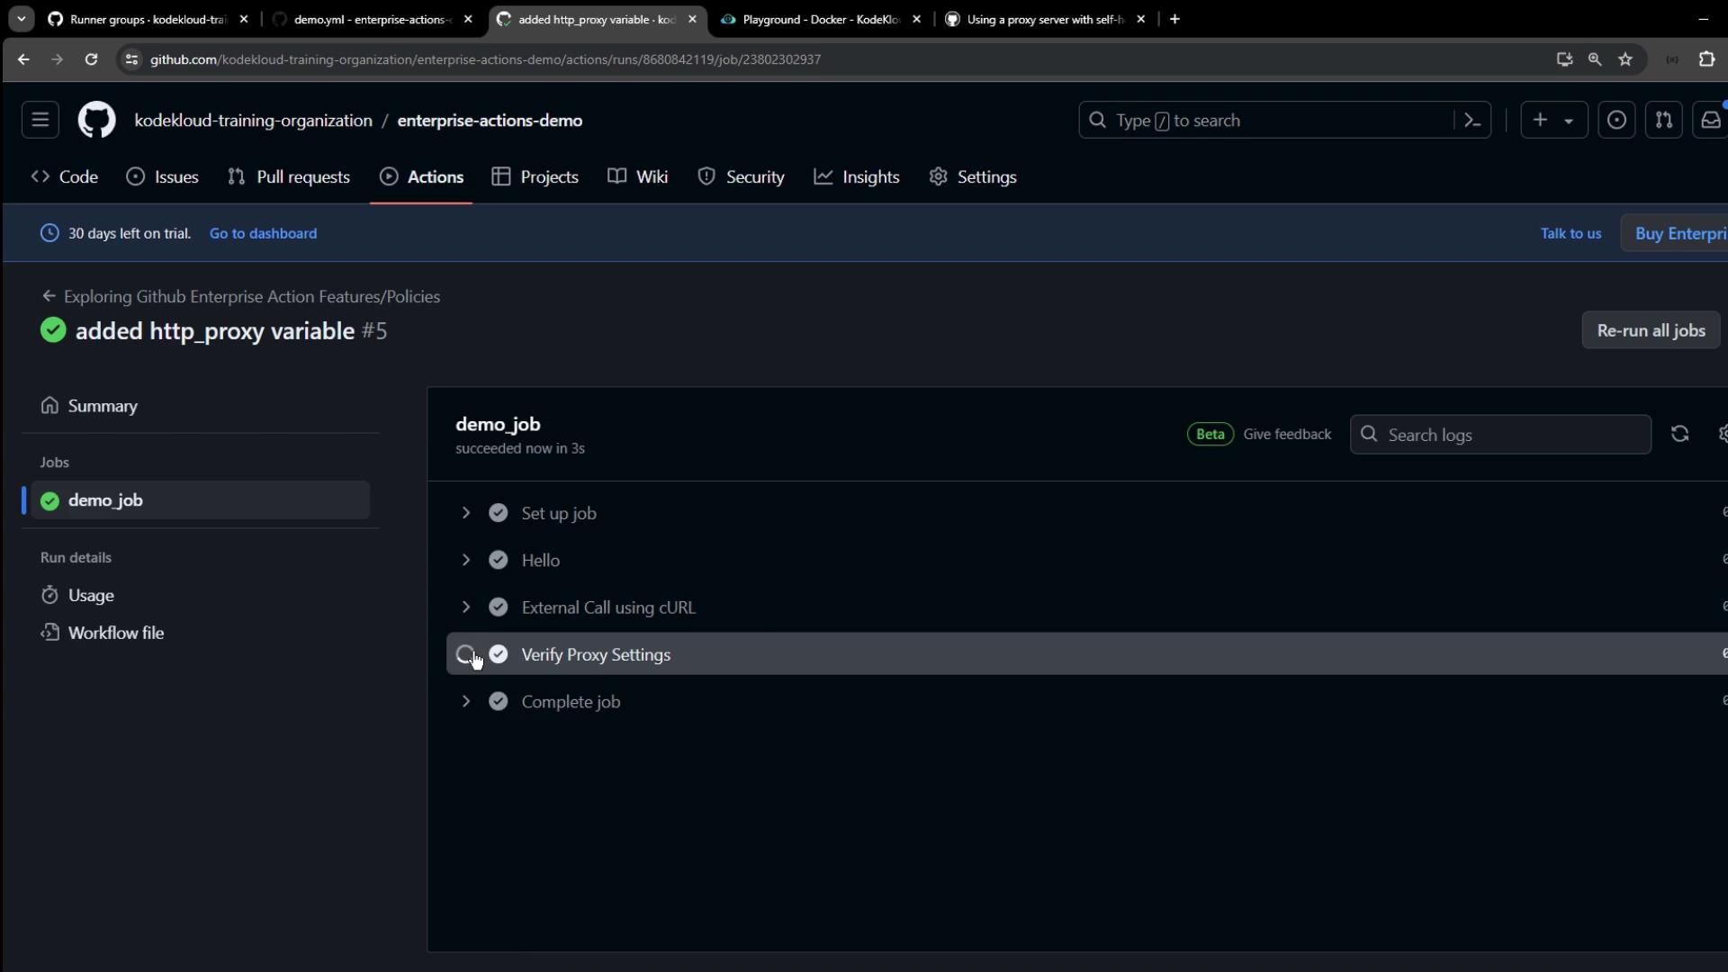Open the command palette icon
1728x972 pixels.
(1472, 120)
